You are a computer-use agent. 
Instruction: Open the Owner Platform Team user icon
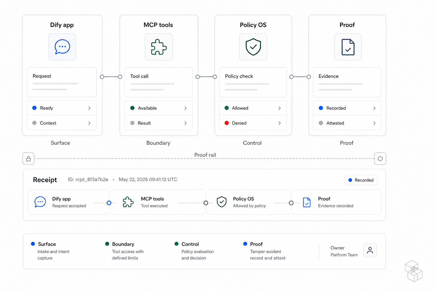tap(370, 250)
